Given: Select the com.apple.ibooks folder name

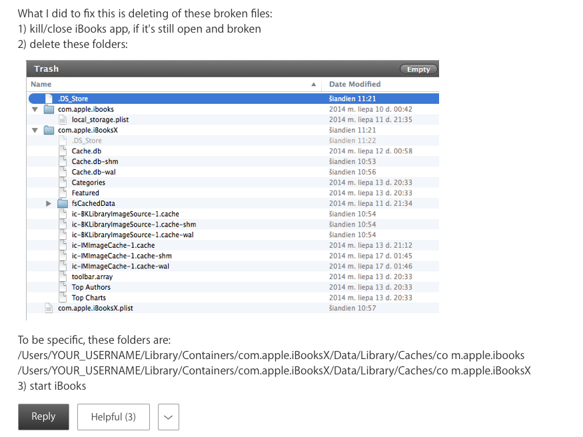Looking at the screenshot, I should pos(86,109).
